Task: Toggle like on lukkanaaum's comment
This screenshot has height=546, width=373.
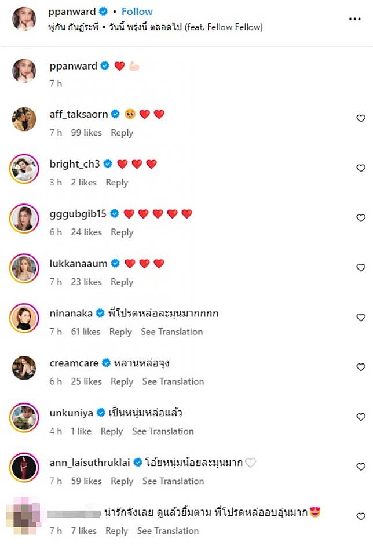Action: pyautogui.click(x=360, y=267)
